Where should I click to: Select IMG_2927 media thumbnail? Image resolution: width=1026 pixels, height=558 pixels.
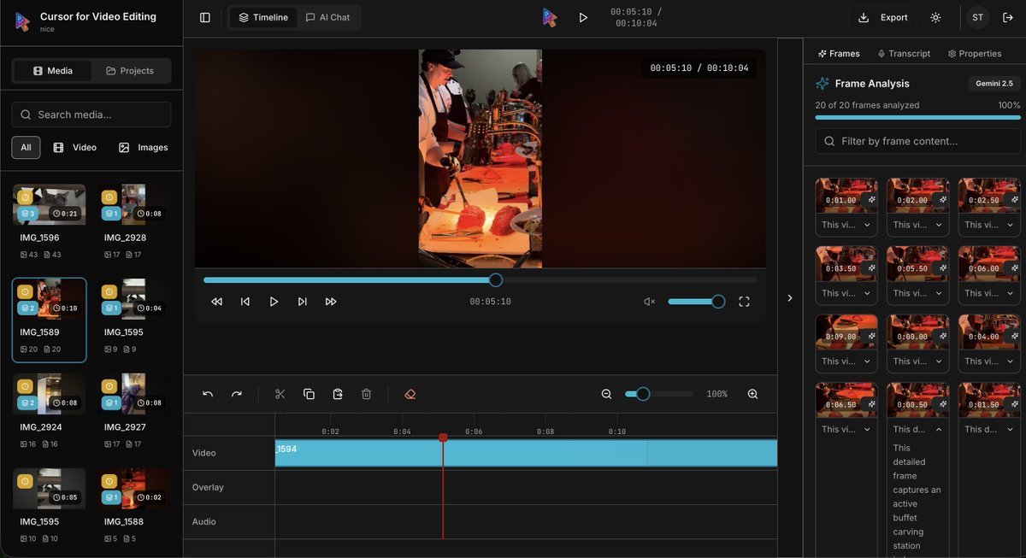click(x=133, y=393)
